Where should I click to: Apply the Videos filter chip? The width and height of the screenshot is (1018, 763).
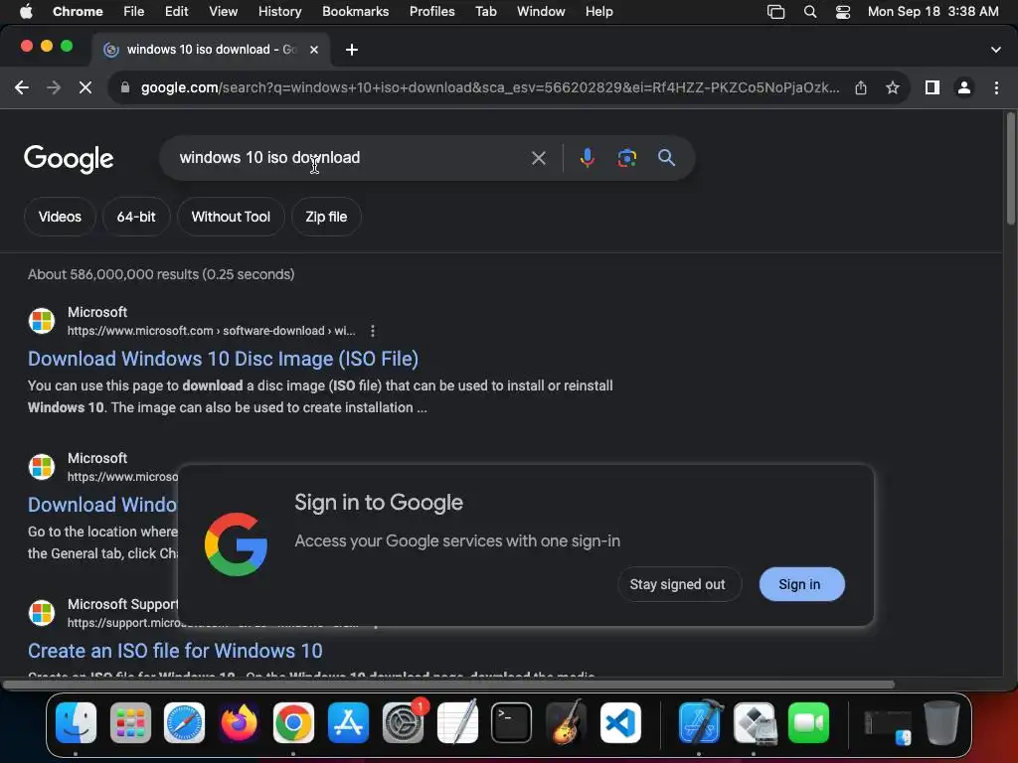click(x=60, y=217)
